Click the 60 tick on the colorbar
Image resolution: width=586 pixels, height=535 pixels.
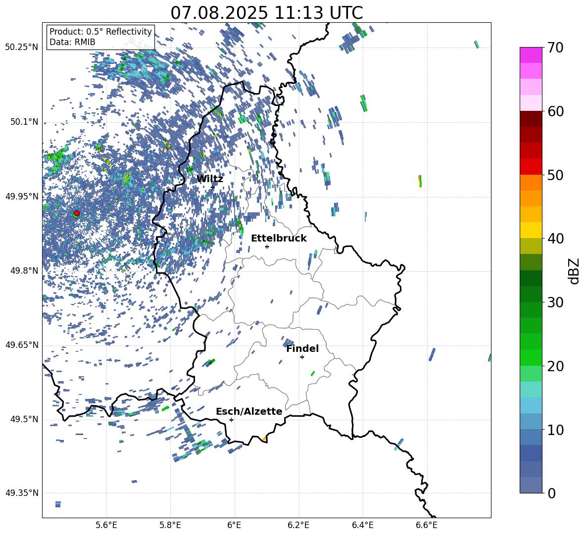coord(555,111)
